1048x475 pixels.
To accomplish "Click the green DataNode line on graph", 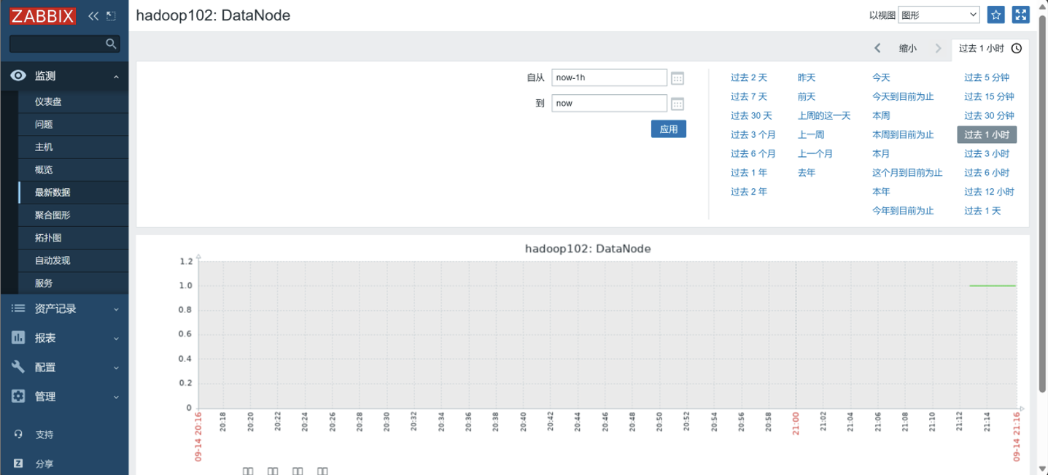I will [x=993, y=285].
